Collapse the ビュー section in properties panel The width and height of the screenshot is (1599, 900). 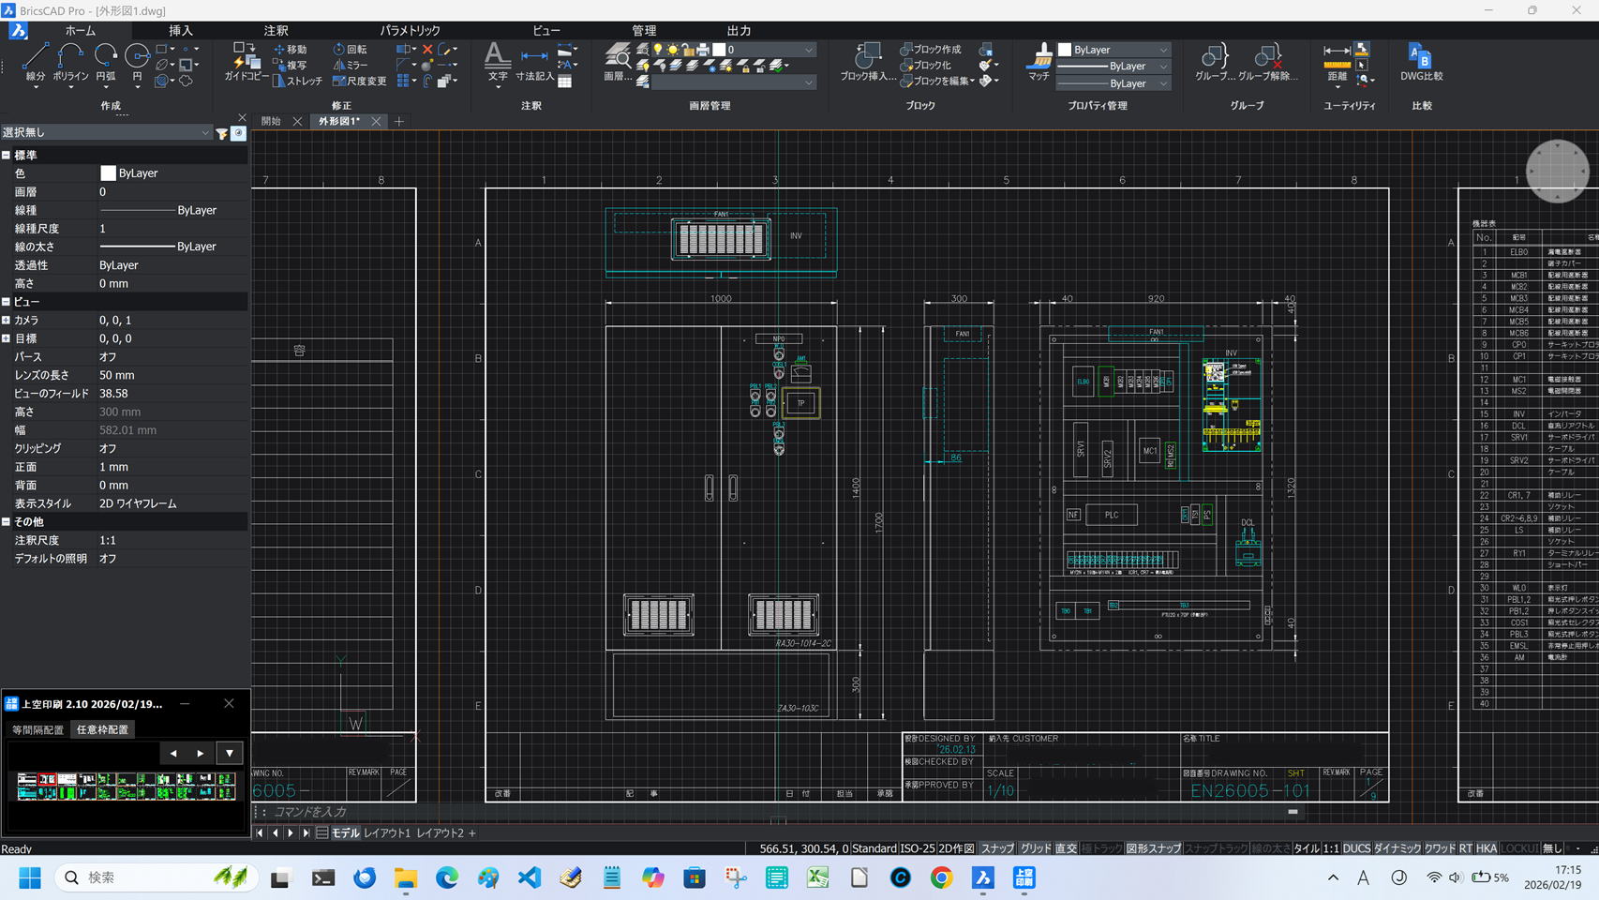7,302
